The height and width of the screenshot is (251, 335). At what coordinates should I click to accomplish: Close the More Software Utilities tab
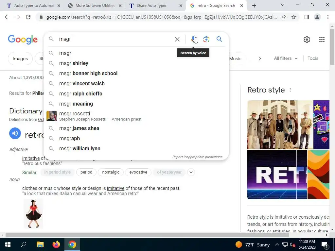pos(120,6)
